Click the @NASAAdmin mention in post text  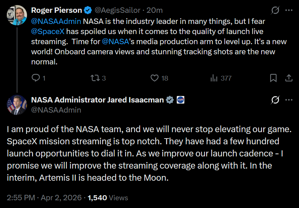point(56,22)
